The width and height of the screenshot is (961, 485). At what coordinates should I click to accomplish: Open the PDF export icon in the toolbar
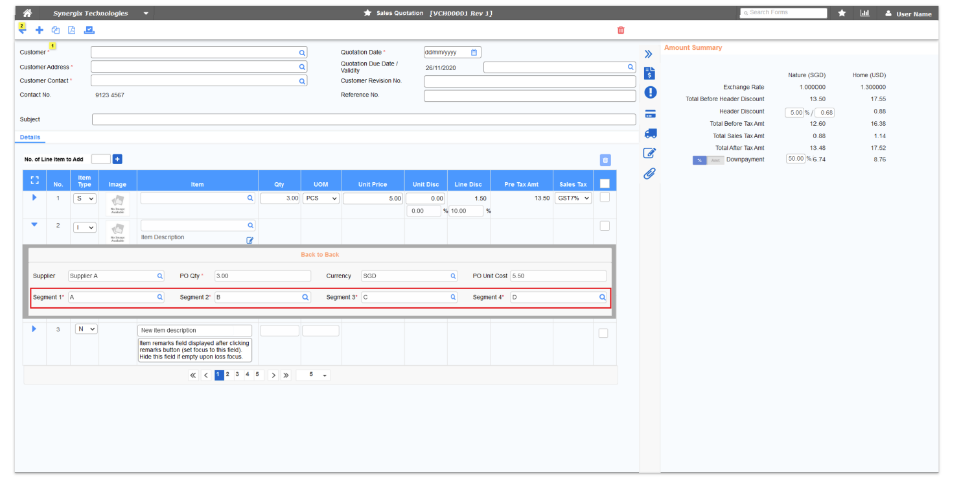[x=73, y=30]
